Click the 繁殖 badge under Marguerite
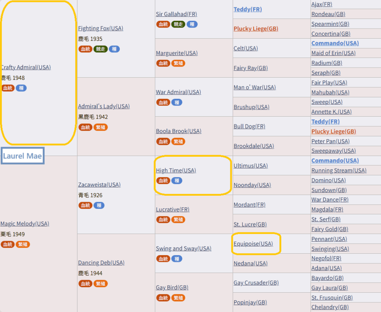This screenshot has height=312, width=381. (178, 63)
